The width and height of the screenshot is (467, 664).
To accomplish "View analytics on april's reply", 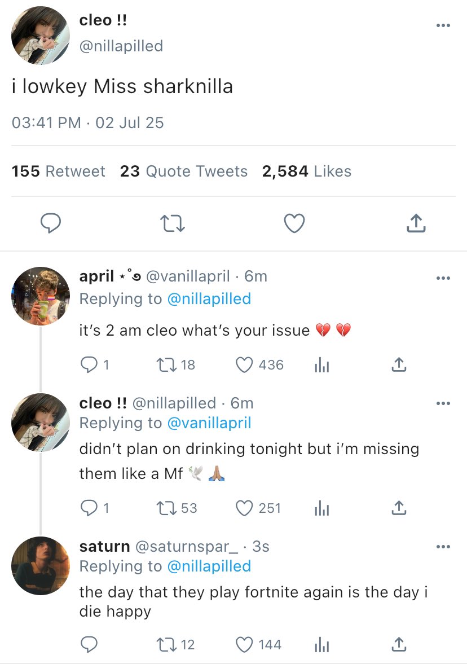I will point(321,365).
